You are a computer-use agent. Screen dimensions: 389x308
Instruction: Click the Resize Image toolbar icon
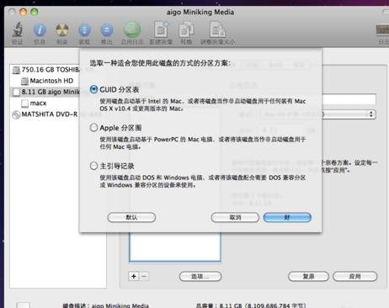tap(217, 29)
